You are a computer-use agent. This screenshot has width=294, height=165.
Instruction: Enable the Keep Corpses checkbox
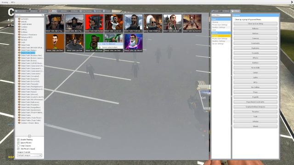coord(18,146)
